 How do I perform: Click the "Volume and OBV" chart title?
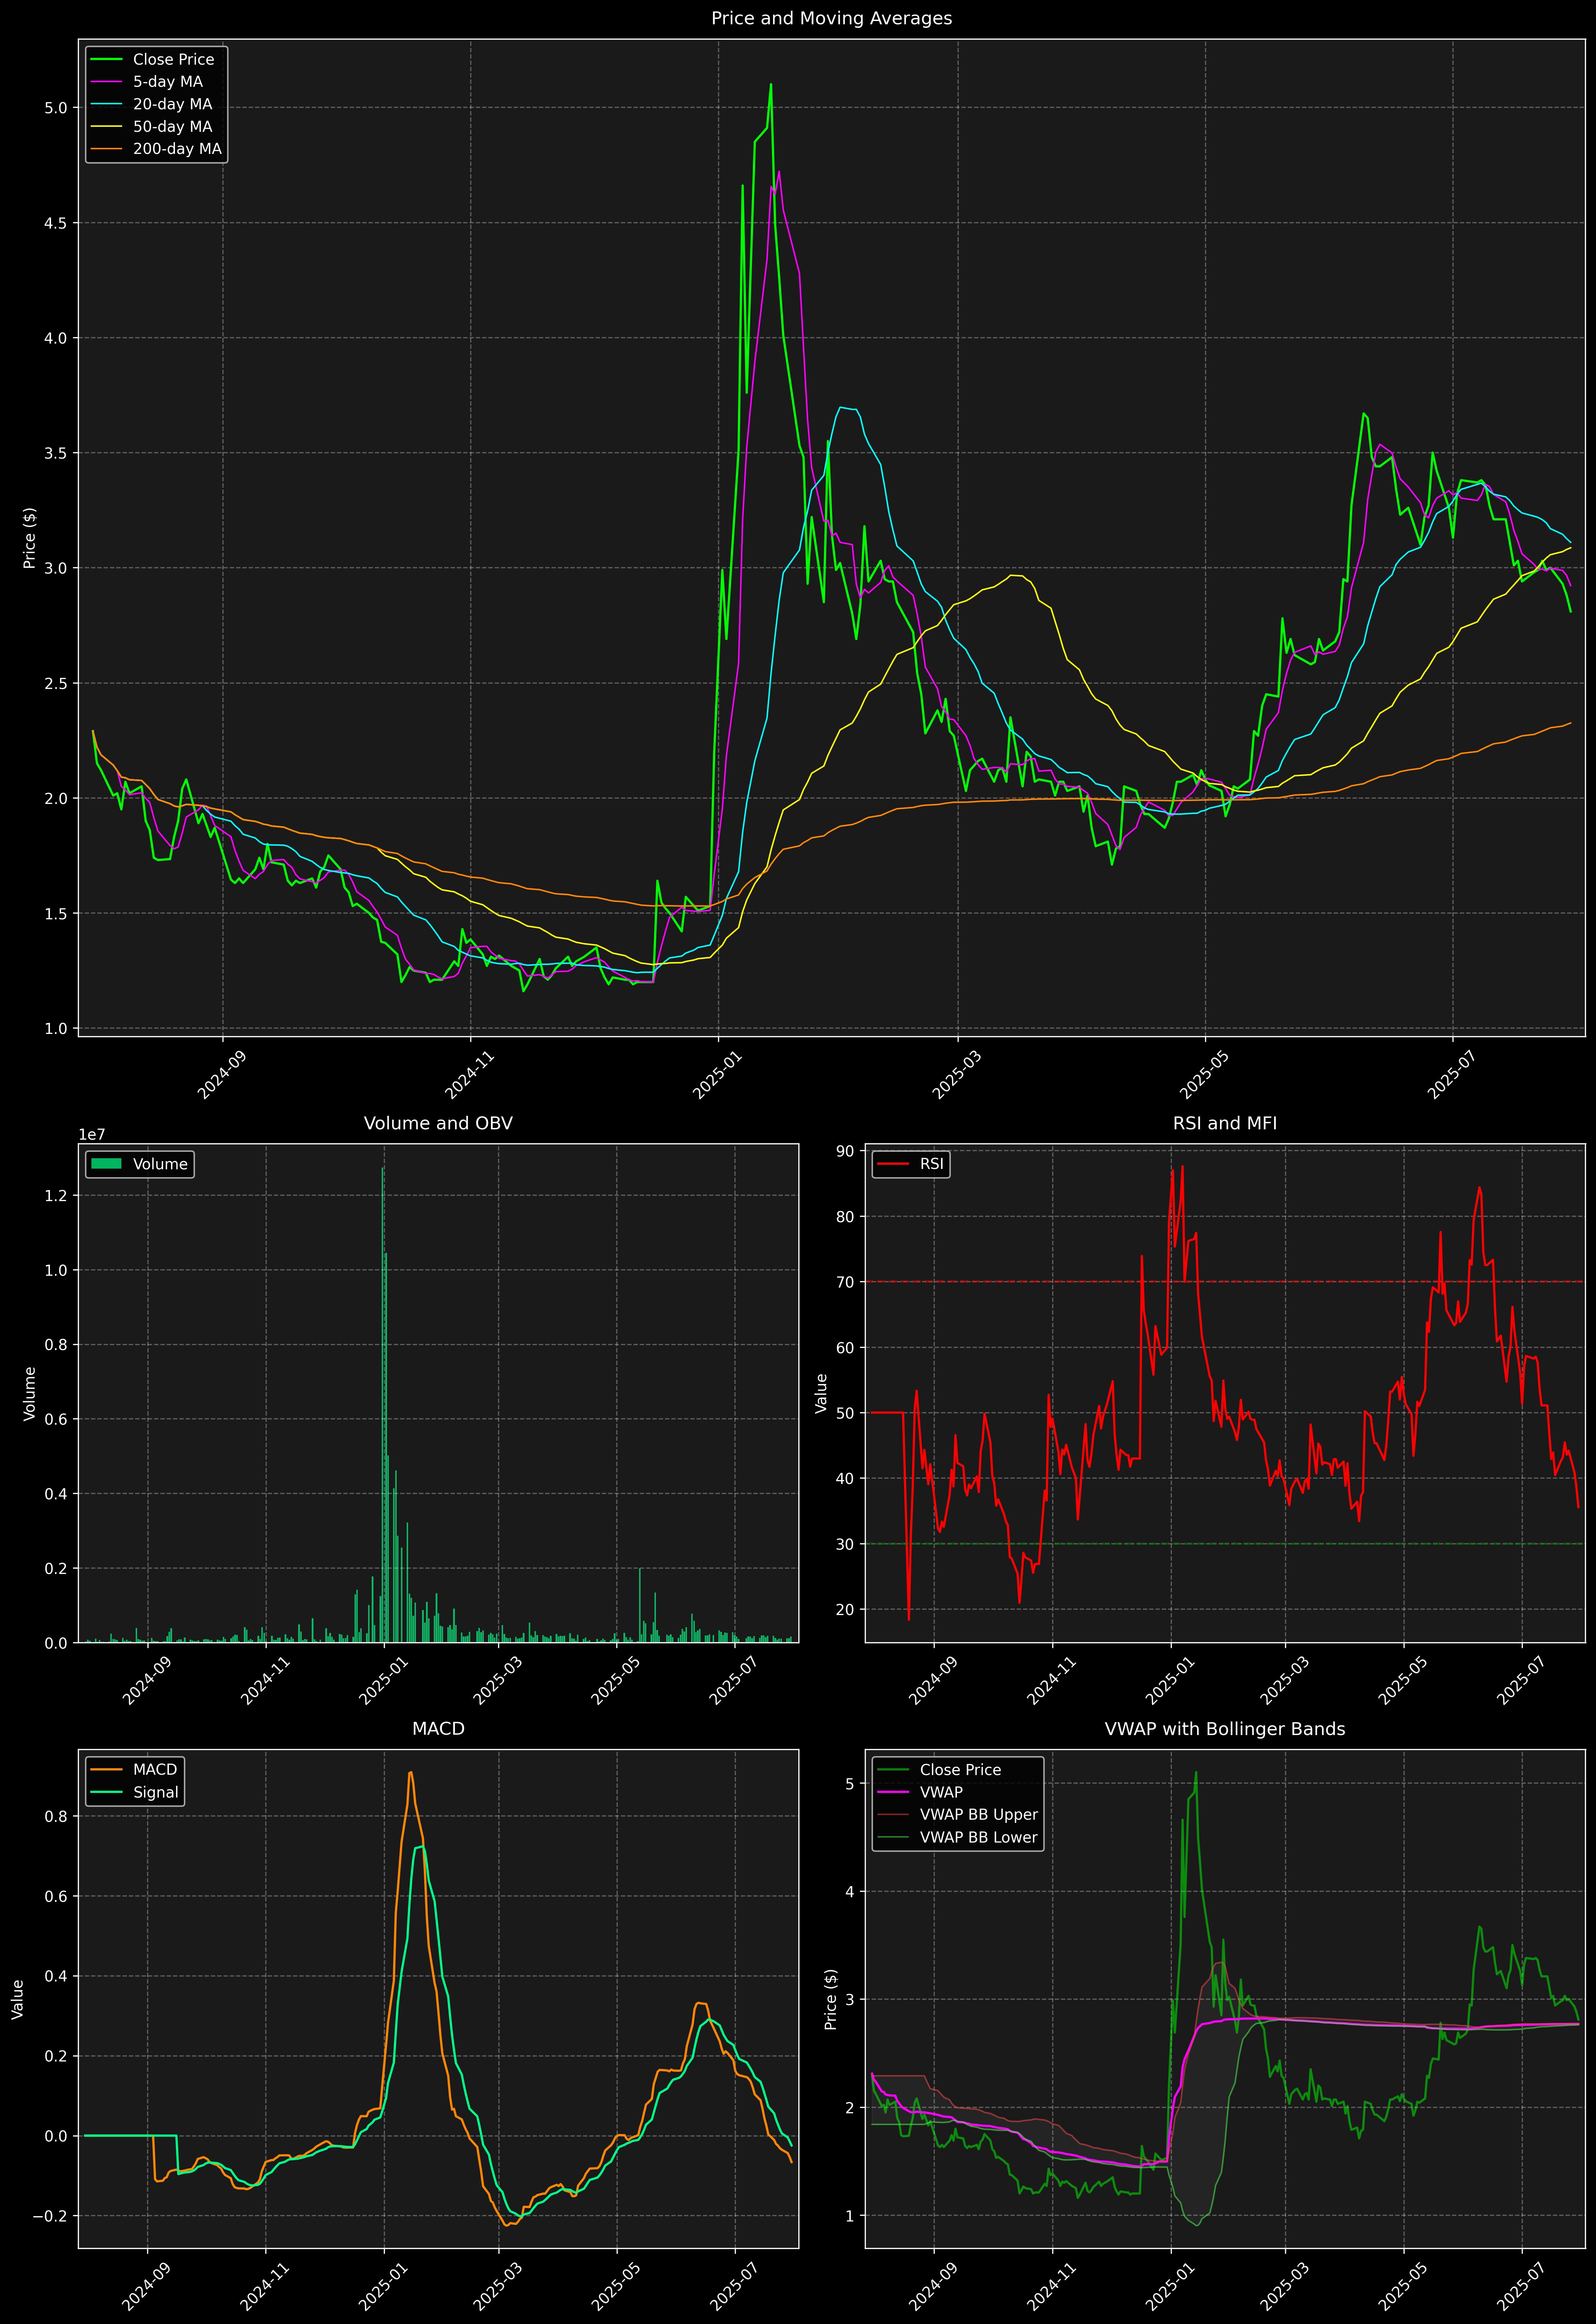438,1123
